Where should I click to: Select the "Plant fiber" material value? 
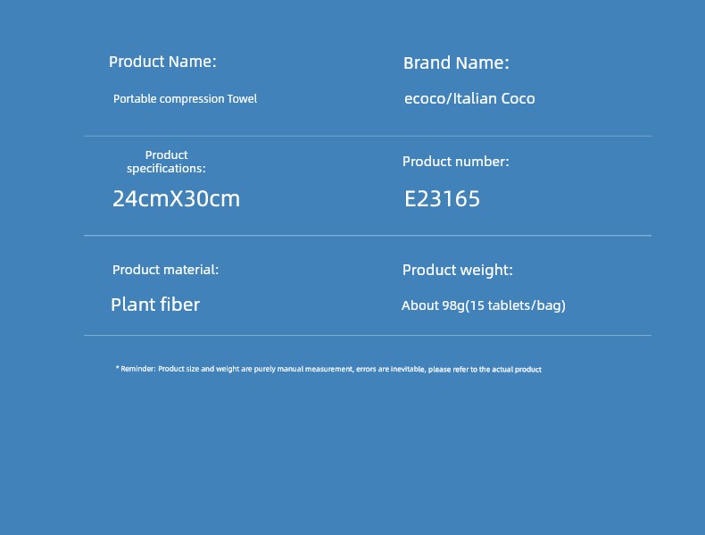tap(155, 305)
